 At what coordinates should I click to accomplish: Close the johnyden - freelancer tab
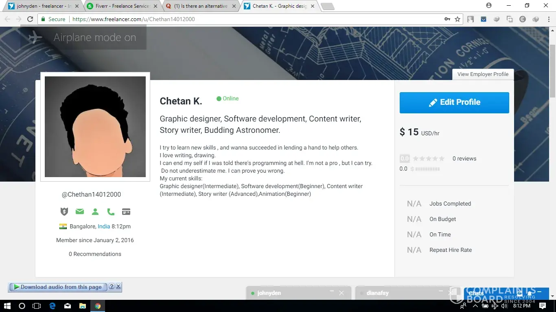pyautogui.click(x=77, y=6)
